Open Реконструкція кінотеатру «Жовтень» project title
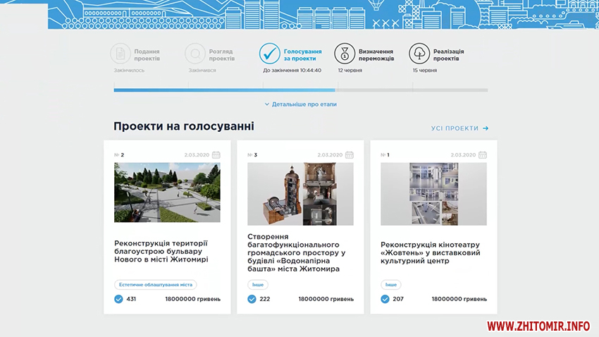The image size is (599, 337). [x=431, y=252]
